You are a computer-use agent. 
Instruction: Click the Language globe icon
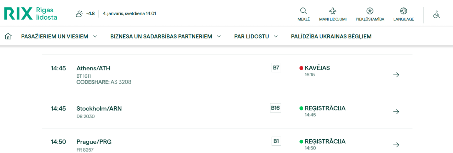click(x=403, y=11)
